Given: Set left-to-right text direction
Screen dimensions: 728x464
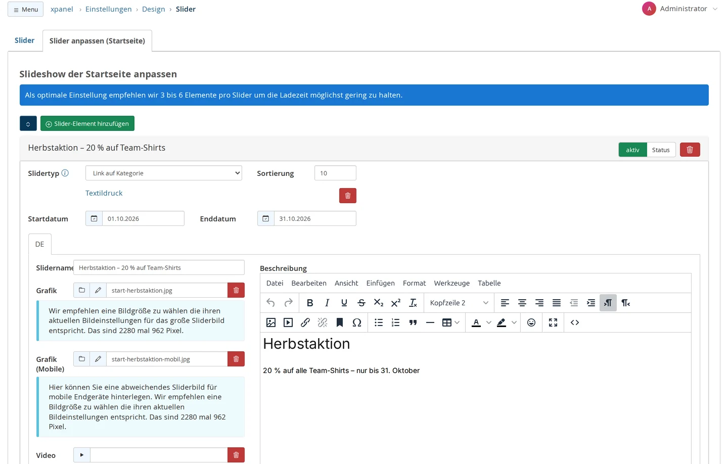Looking at the screenshot, I should [608, 303].
